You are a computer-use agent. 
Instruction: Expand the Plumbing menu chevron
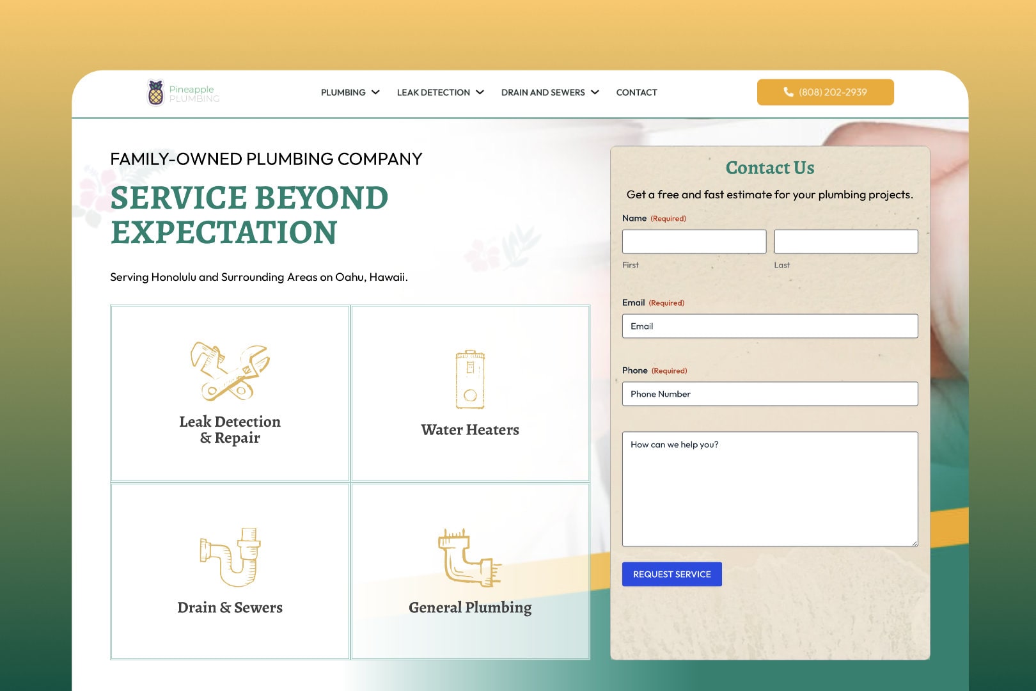point(375,92)
